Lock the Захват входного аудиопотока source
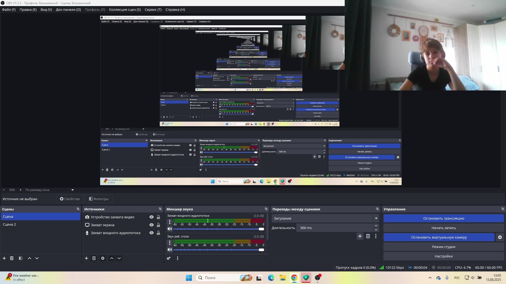 (158, 233)
